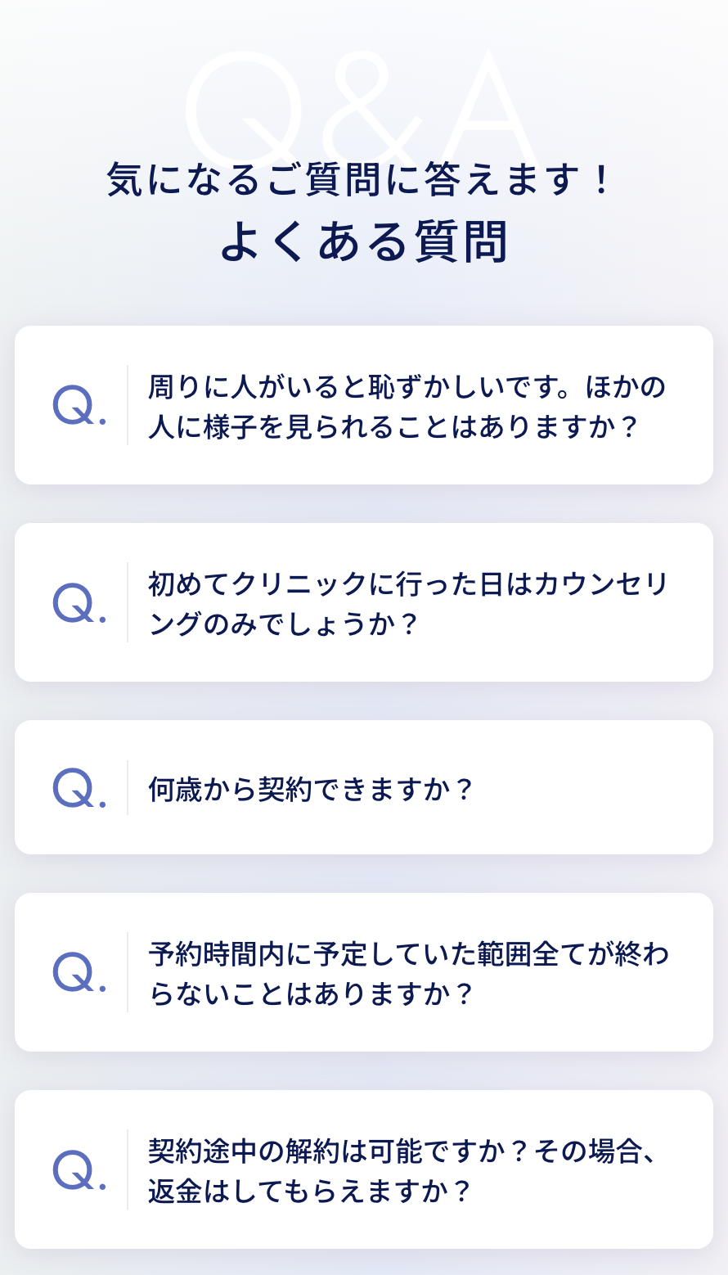Viewport: 728px width, 1275px height.
Task: Click the Q icon next to 何歳から契約できますか
Action: click(x=79, y=788)
